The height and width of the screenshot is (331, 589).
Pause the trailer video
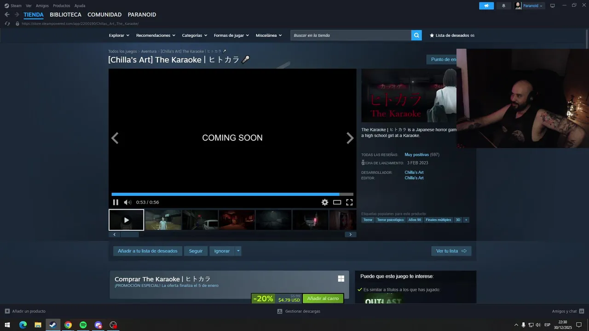click(x=115, y=202)
